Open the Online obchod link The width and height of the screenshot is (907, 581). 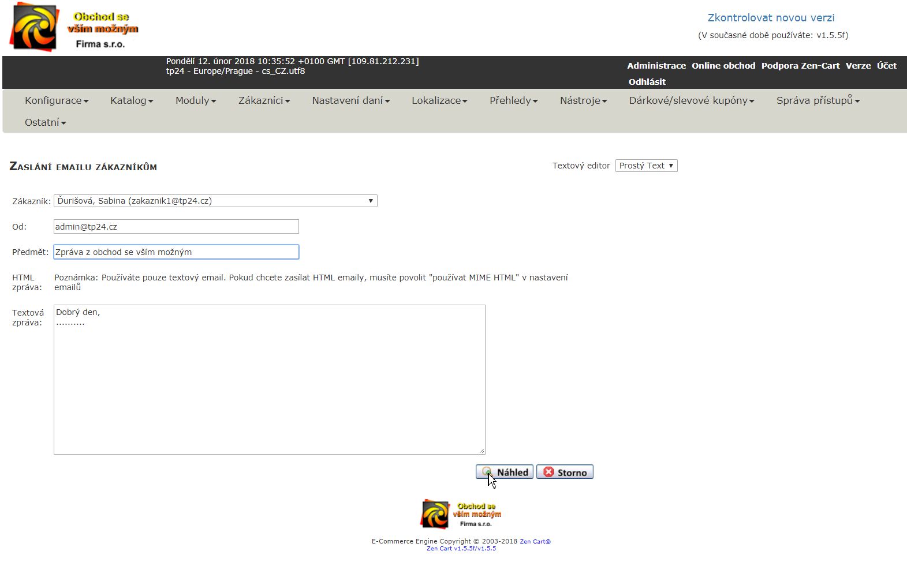(723, 66)
